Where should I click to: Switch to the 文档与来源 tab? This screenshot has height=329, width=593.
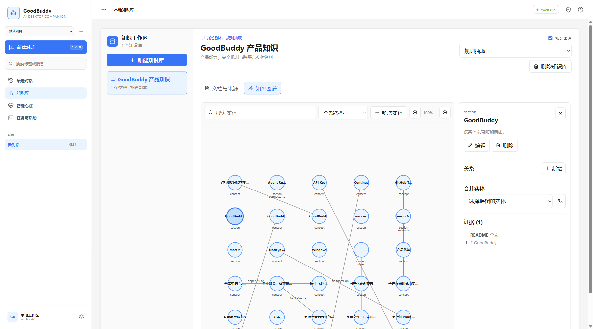(x=221, y=89)
